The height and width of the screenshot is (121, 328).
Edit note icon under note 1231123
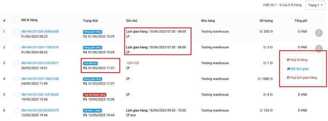pyautogui.click(x=127, y=68)
